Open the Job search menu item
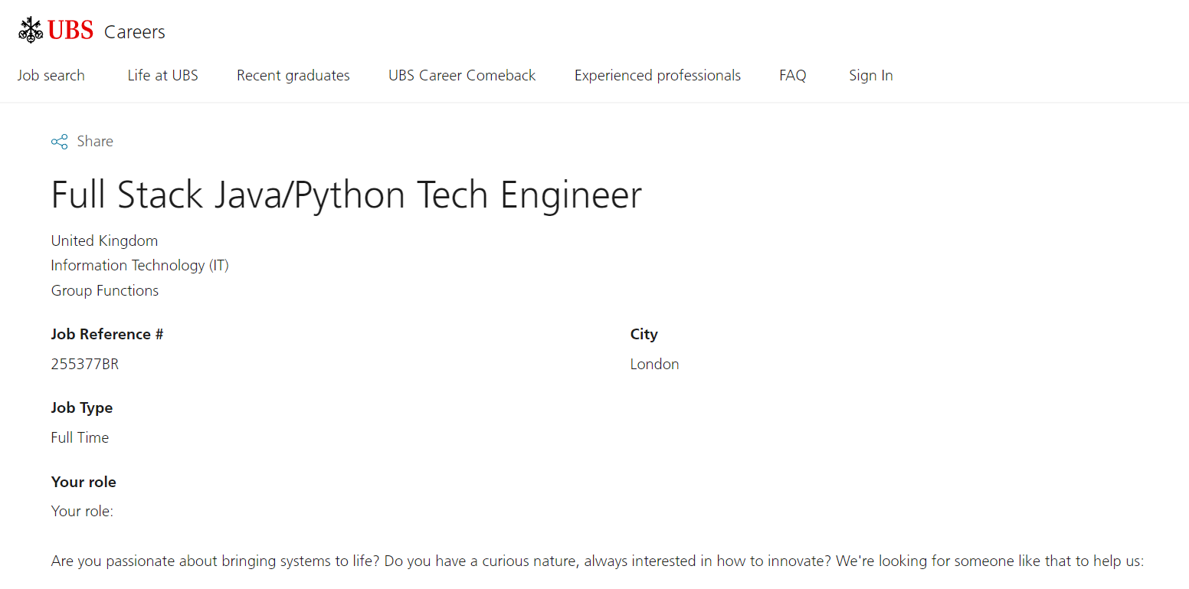The height and width of the screenshot is (589, 1189). click(x=51, y=76)
